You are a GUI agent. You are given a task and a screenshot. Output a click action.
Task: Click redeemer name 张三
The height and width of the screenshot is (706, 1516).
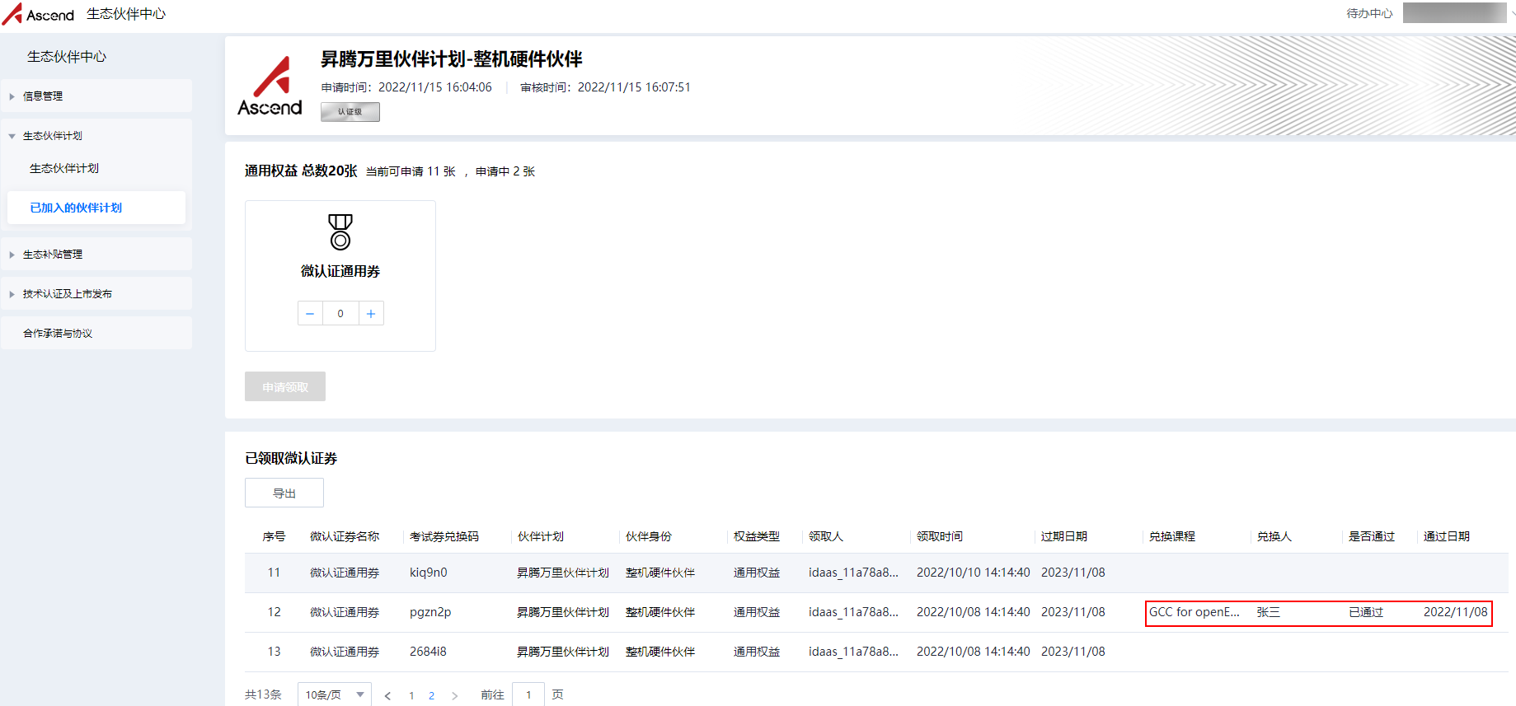tap(1269, 612)
